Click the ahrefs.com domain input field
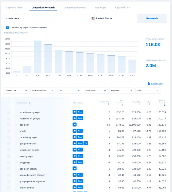The image size is (172, 192). coord(47,18)
